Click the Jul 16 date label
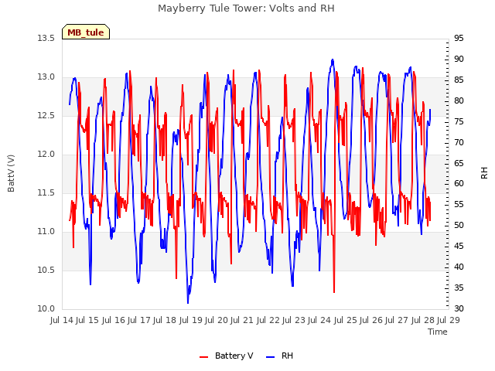The width and height of the screenshot is (495, 371). pos(113,320)
